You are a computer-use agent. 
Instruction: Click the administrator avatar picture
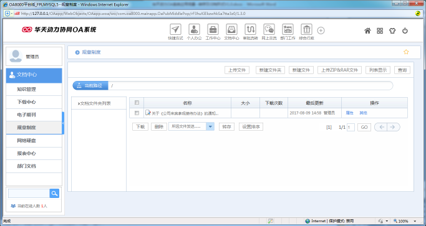(16, 56)
